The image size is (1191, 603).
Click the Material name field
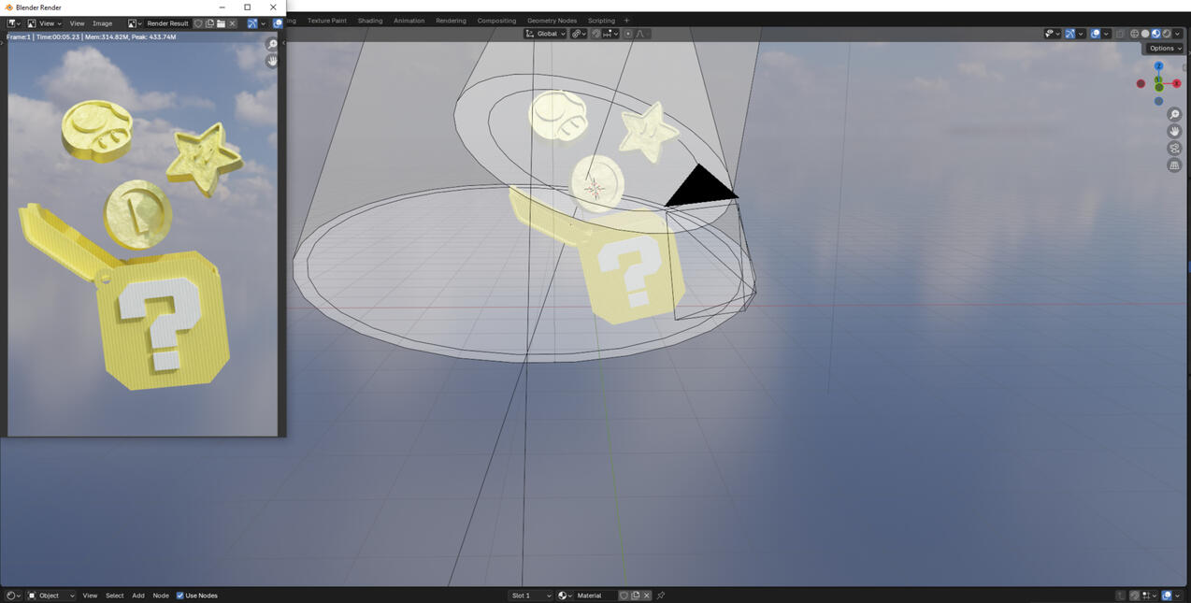(595, 596)
